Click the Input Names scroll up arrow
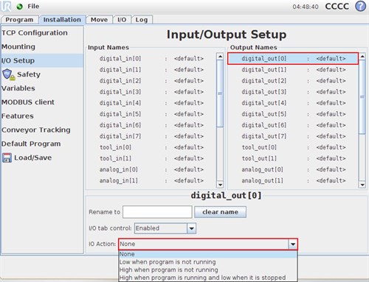Image resolution: width=369 pixels, height=282 pixels. pos(220,57)
